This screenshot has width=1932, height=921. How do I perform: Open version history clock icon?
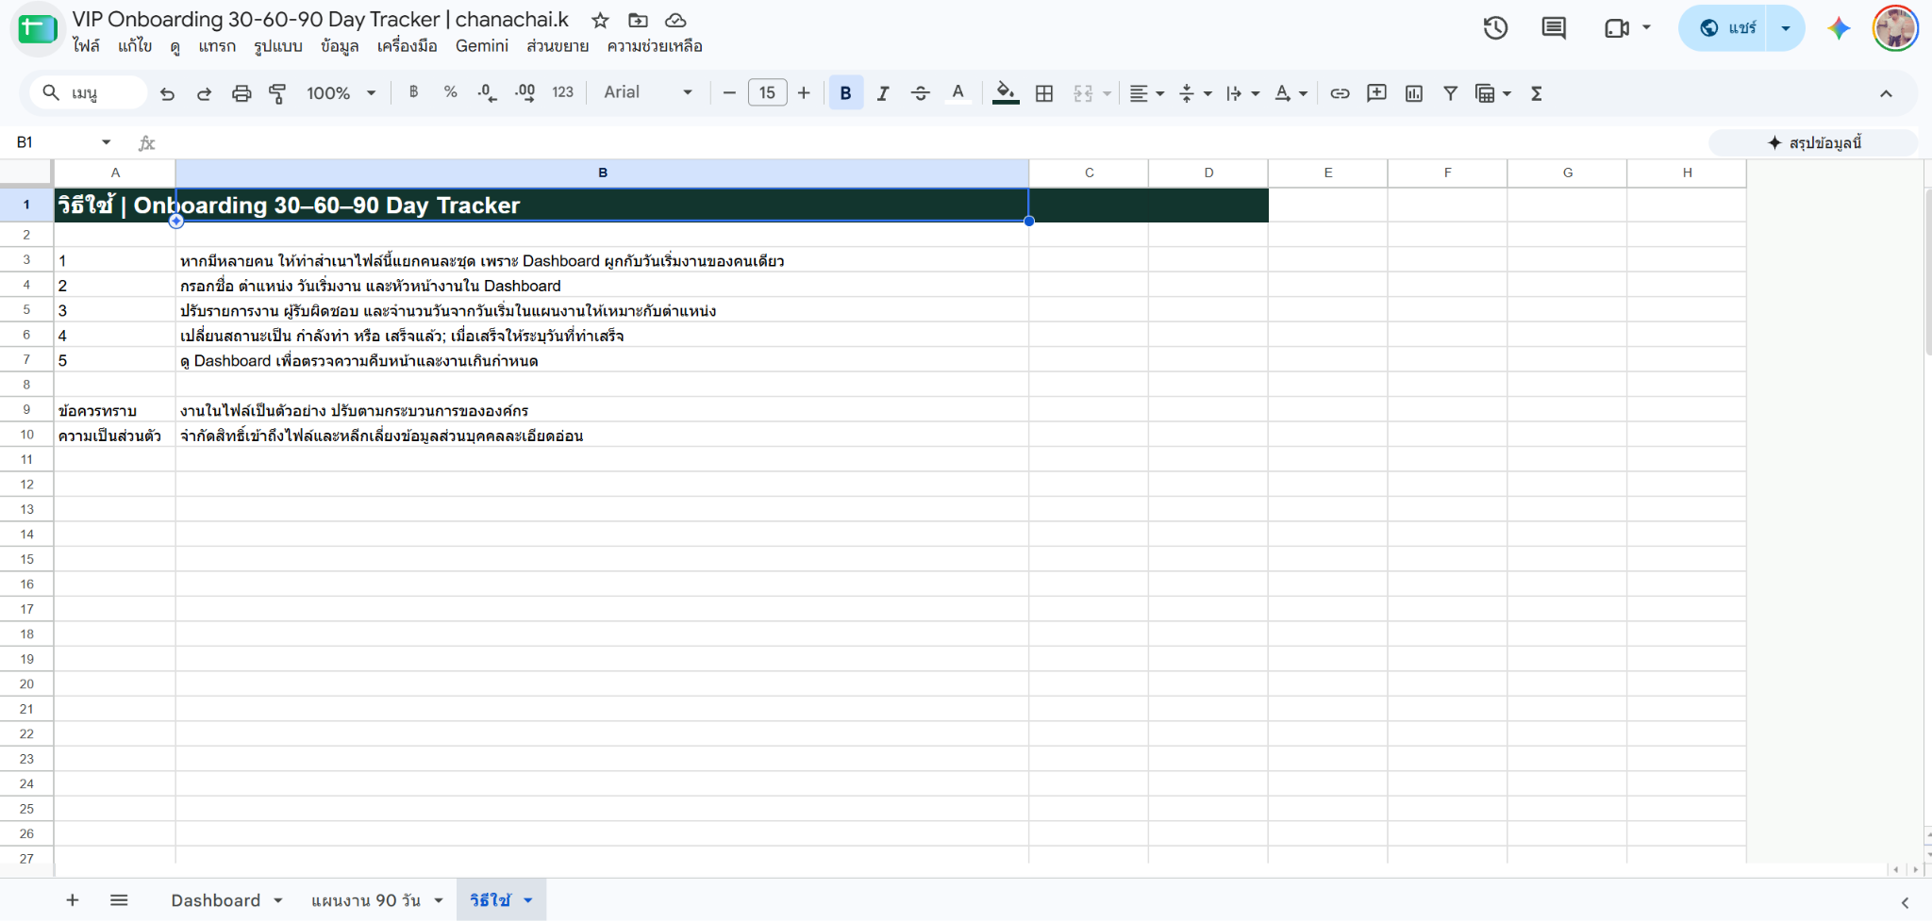tap(1495, 28)
